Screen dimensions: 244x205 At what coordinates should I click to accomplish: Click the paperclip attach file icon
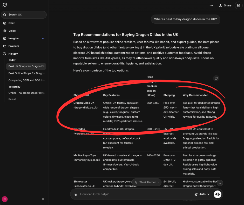(x=76, y=194)
